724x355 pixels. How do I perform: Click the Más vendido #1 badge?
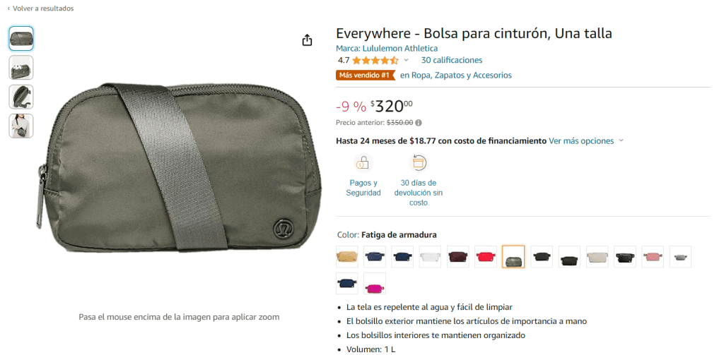(x=366, y=75)
